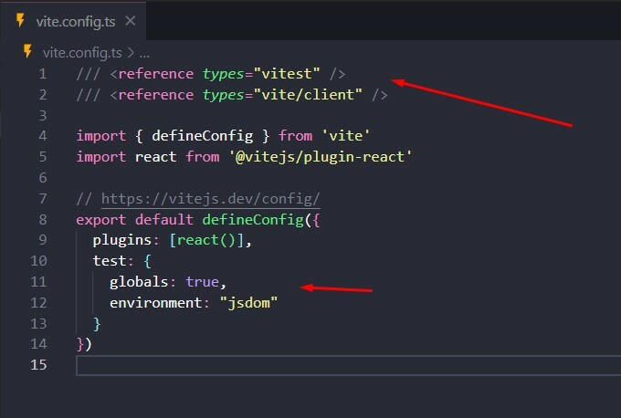Open vite.config.ts breadcrumb item
The height and width of the screenshot is (418, 621).
[x=82, y=53]
